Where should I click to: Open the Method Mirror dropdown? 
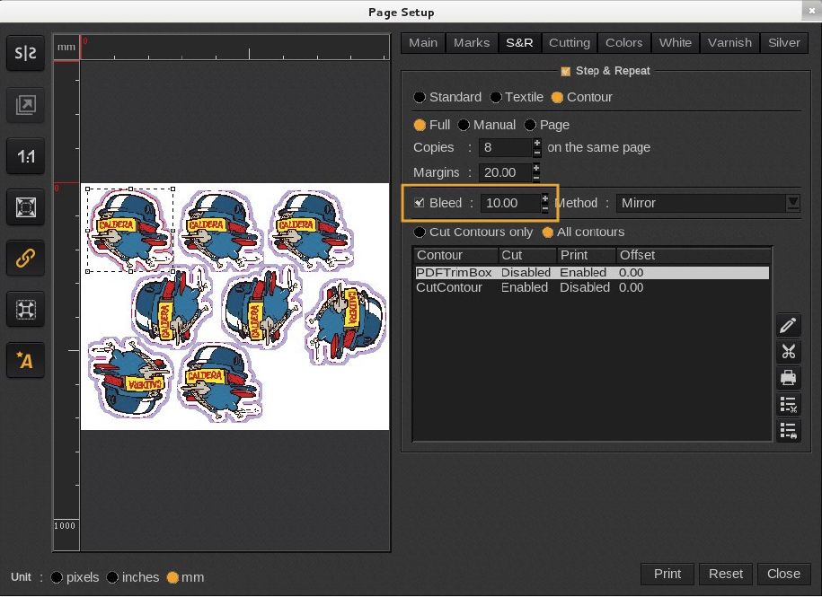tap(708, 203)
